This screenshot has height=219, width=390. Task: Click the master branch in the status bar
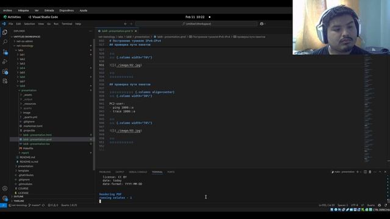[34, 206]
